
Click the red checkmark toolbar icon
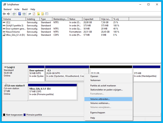34,14
